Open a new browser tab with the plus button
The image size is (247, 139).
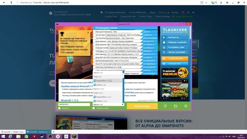pos(53,132)
